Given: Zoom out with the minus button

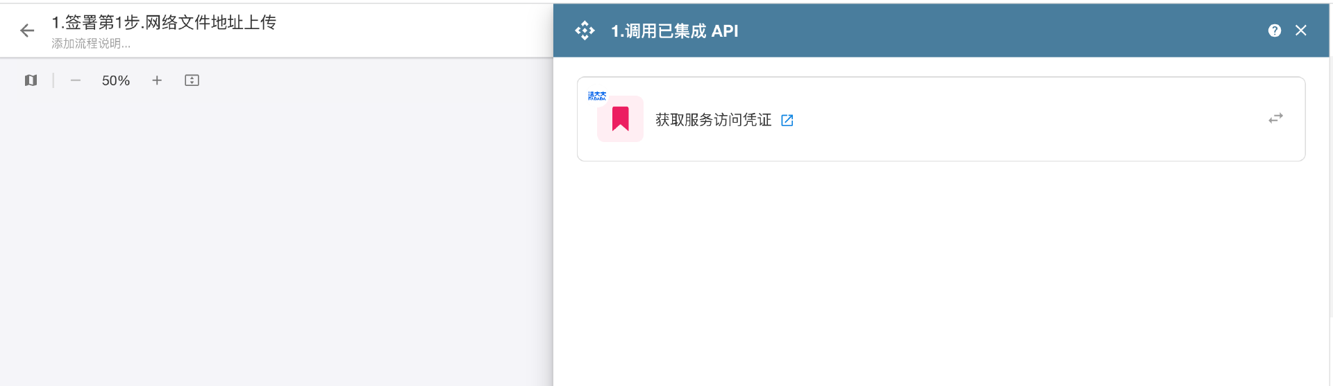Looking at the screenshot, I should [x=76, y=80].
